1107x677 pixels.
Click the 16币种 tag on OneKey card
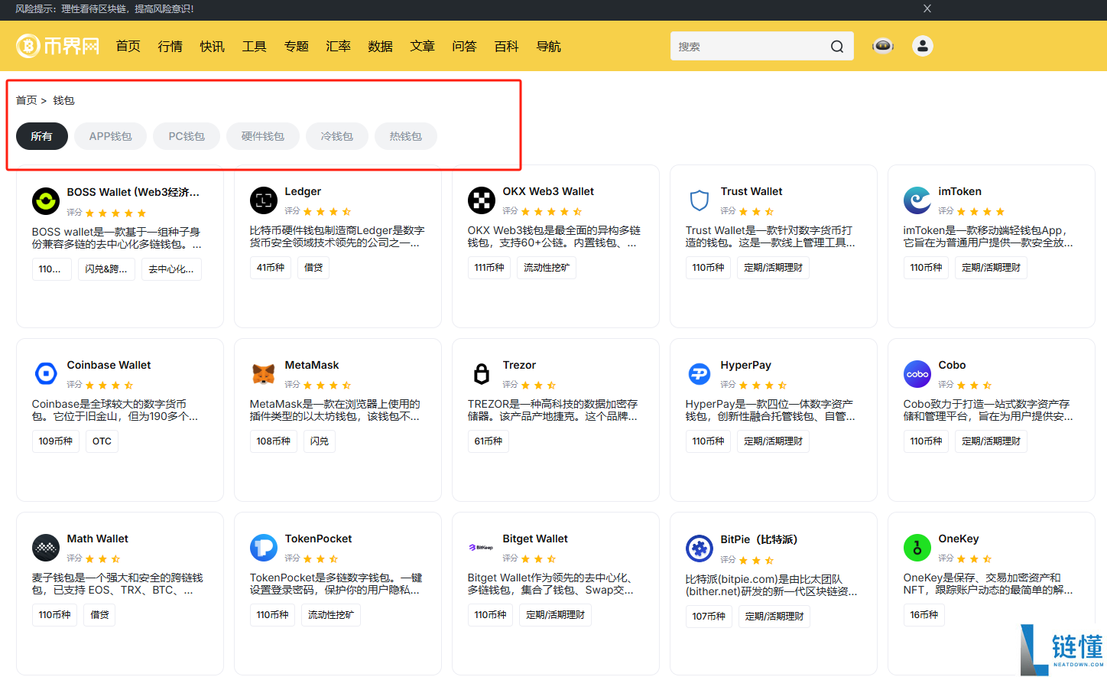[924, 615]
